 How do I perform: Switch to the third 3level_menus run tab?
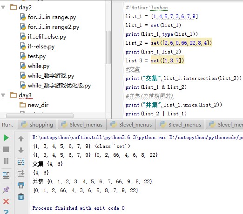(x=181, y=125)
